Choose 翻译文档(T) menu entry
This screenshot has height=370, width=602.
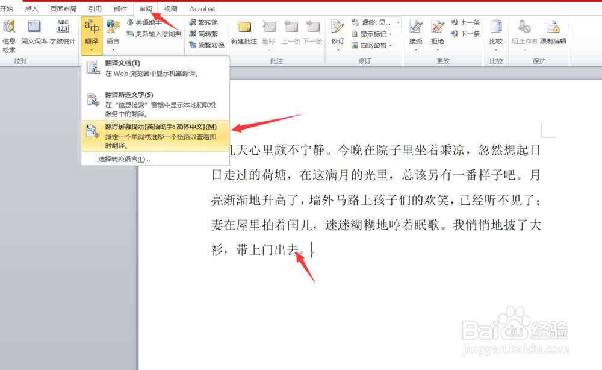(155, 68)
